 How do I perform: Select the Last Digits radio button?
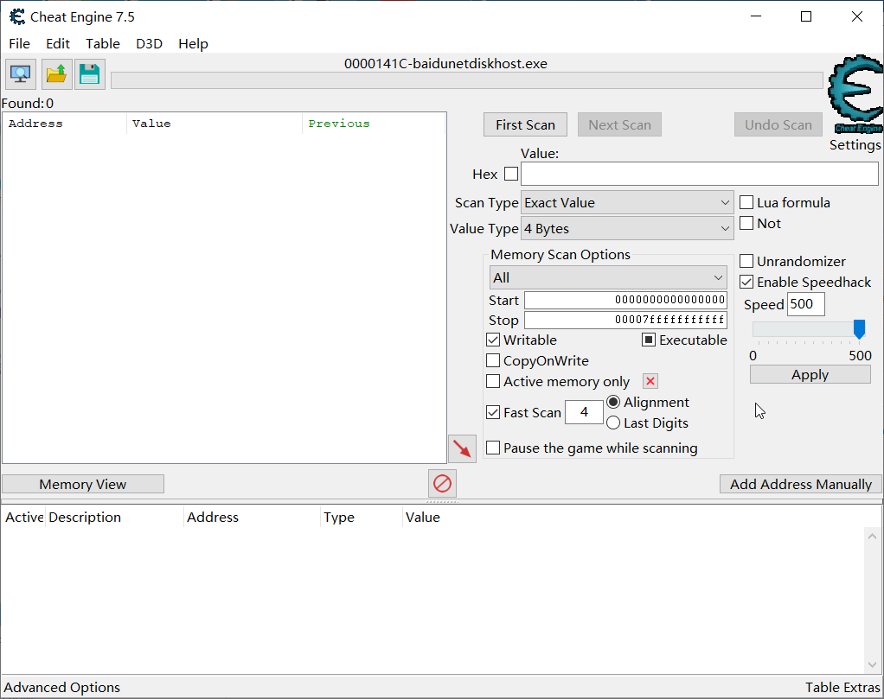click(613, 423)
